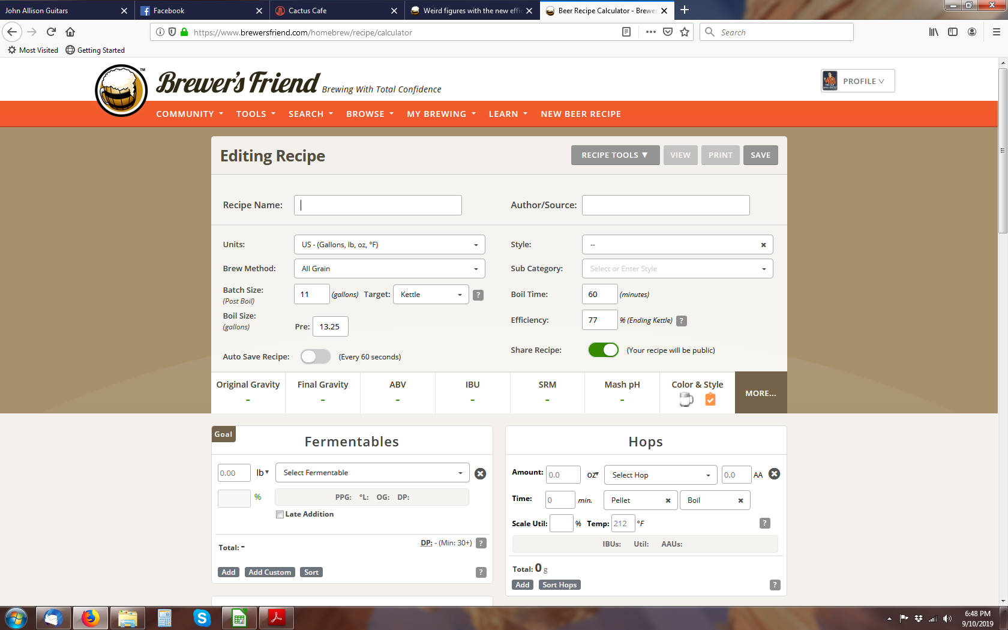Screen dimensions: 1008x630
Task: Open Fermentables section help icon
Action: [x=481, y=572]
